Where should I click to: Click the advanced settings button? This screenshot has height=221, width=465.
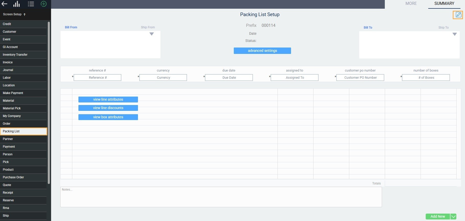pos(262,51)
